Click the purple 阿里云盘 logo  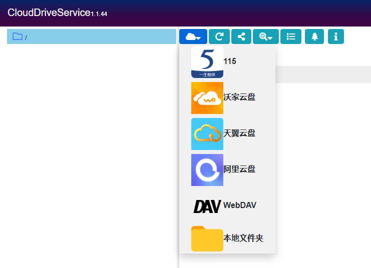pyautogui.click(x=207, y=170)
